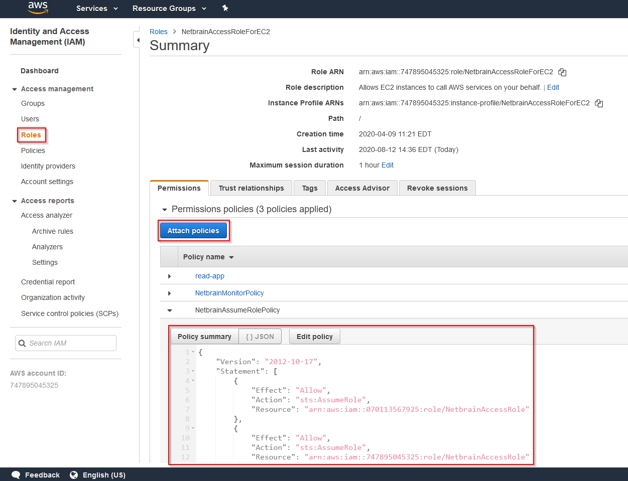
Task: Click the AWS logo home icon
Action: (38, 8)
